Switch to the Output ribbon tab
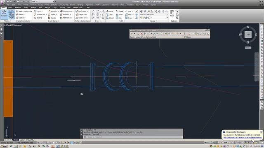The height and width of the screenshot is (148, 264). 55,7
